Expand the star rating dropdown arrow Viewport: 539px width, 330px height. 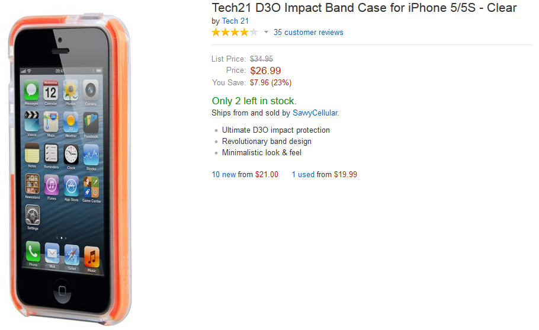(266, 33)
